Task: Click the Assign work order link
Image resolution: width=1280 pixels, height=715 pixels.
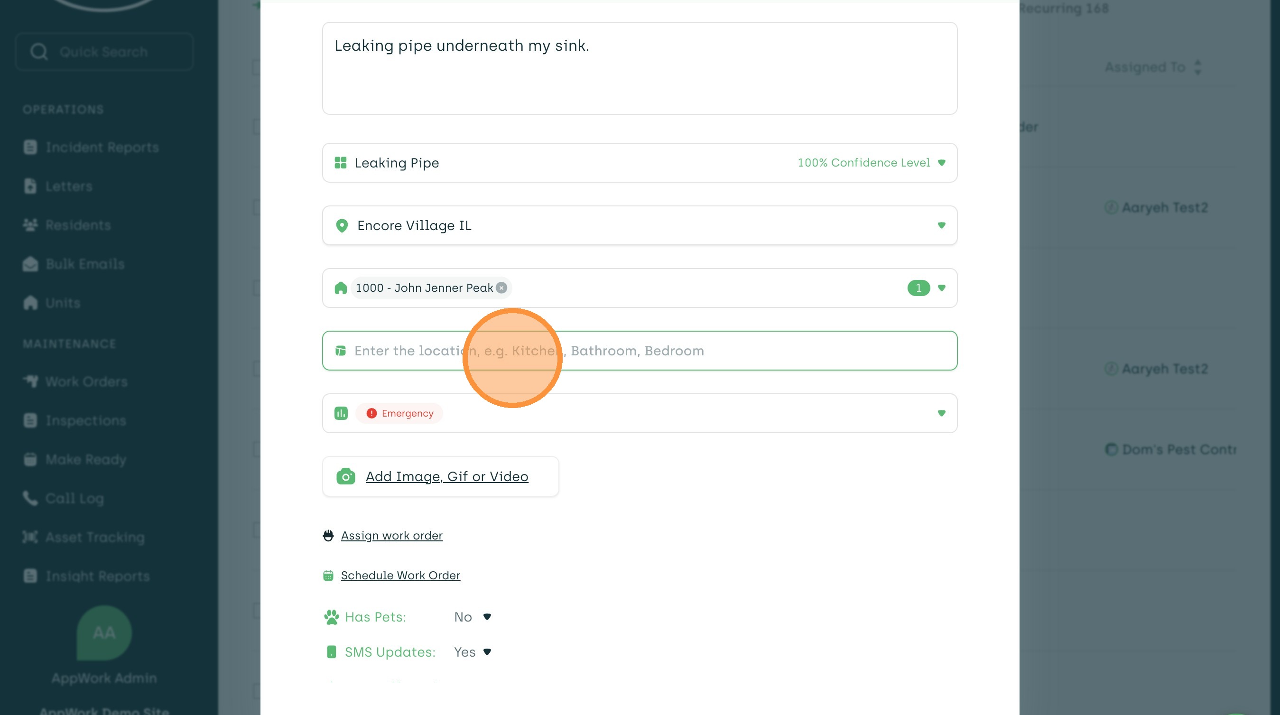Action: point(391,536)
